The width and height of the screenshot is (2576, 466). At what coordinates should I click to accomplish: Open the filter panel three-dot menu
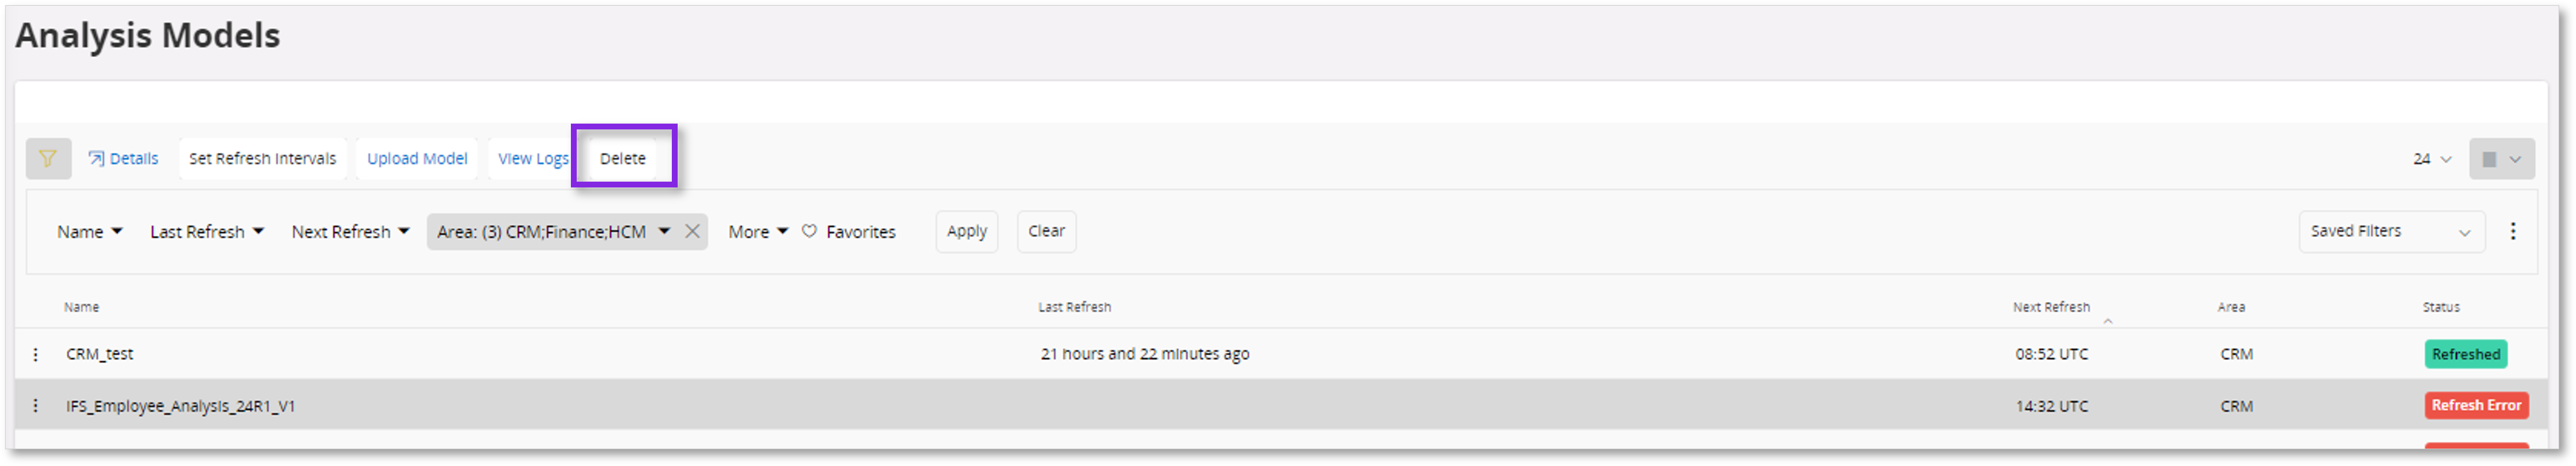(x=2512, y=232)
